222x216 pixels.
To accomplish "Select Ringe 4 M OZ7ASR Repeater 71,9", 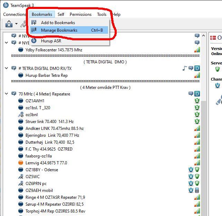I will 55,197.
